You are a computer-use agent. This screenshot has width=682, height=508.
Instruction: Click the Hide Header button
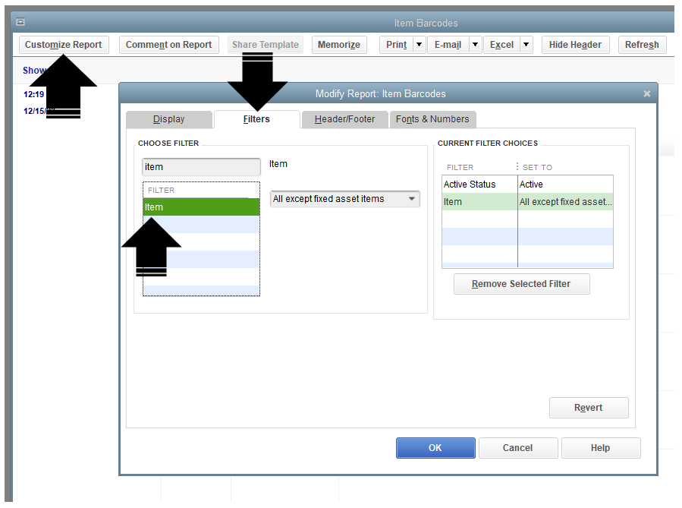tap(576, 45)
